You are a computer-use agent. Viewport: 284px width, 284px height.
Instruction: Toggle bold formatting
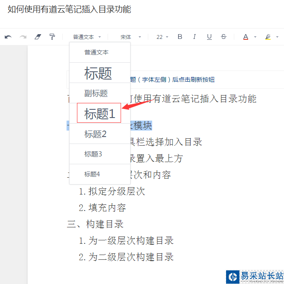coord(180,37)
